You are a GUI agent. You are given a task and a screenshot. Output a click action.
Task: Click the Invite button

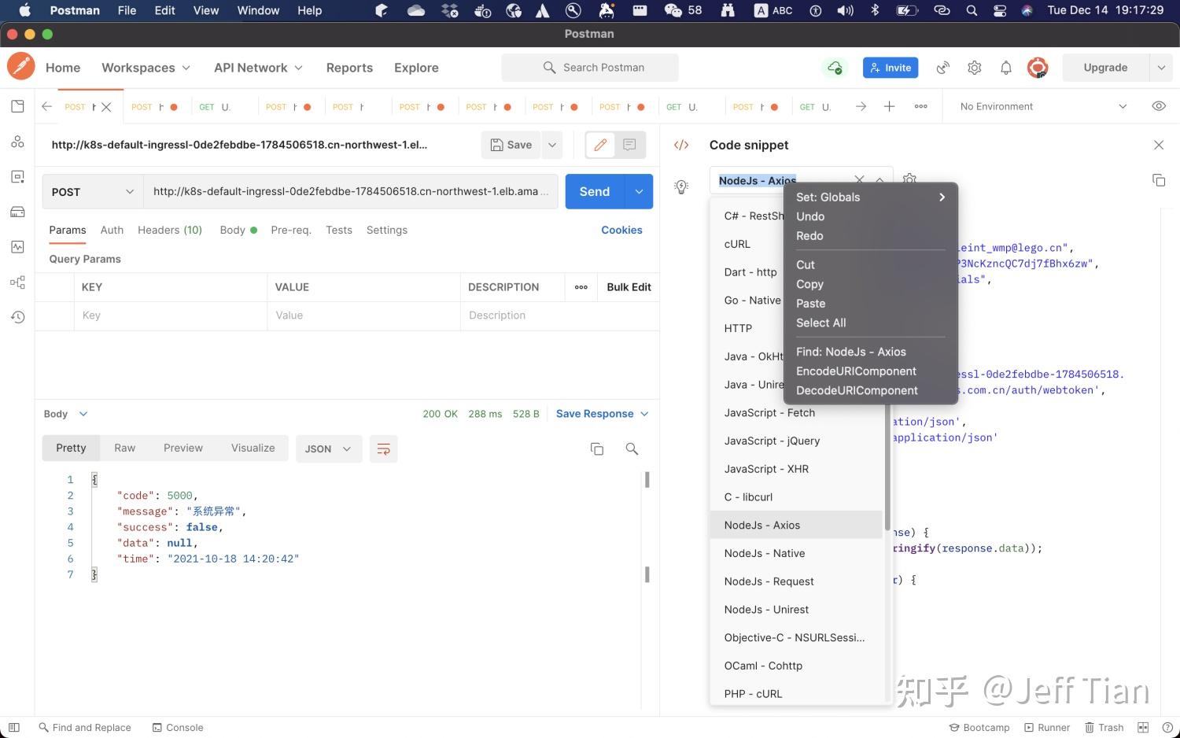point(891,68)
